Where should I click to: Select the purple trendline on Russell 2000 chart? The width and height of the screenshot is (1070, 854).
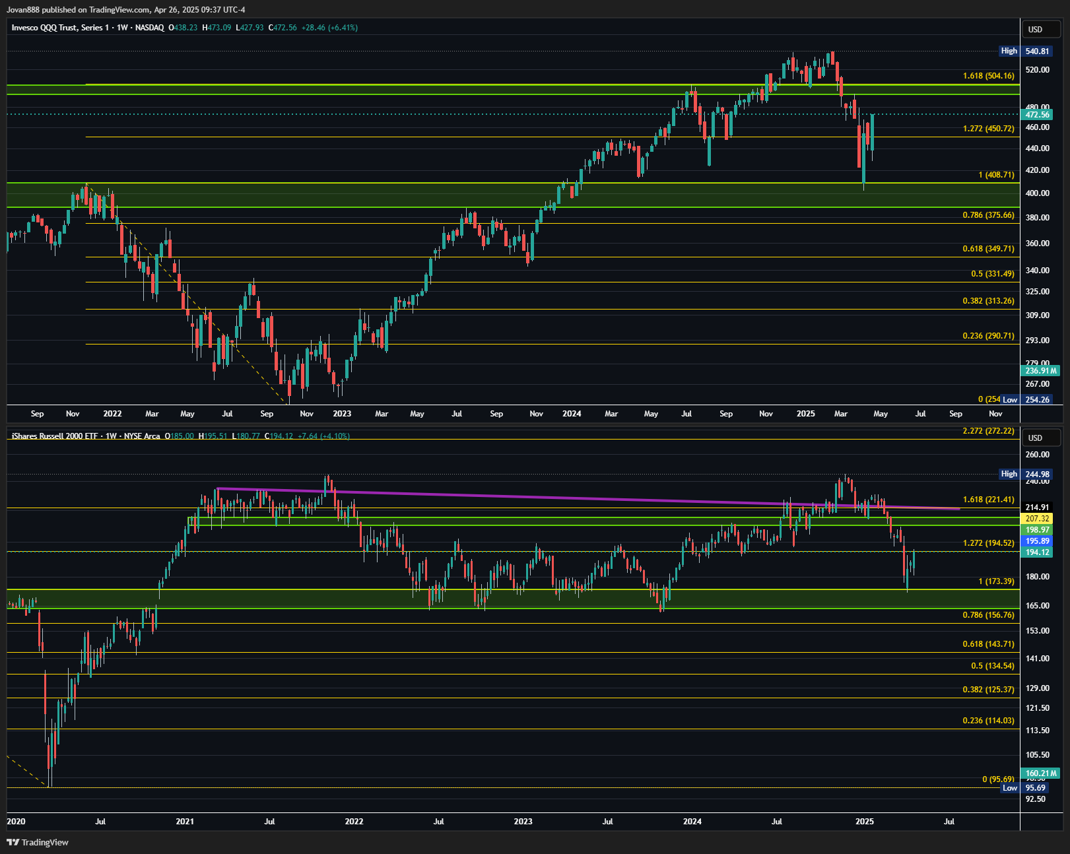tap(587, 498)
